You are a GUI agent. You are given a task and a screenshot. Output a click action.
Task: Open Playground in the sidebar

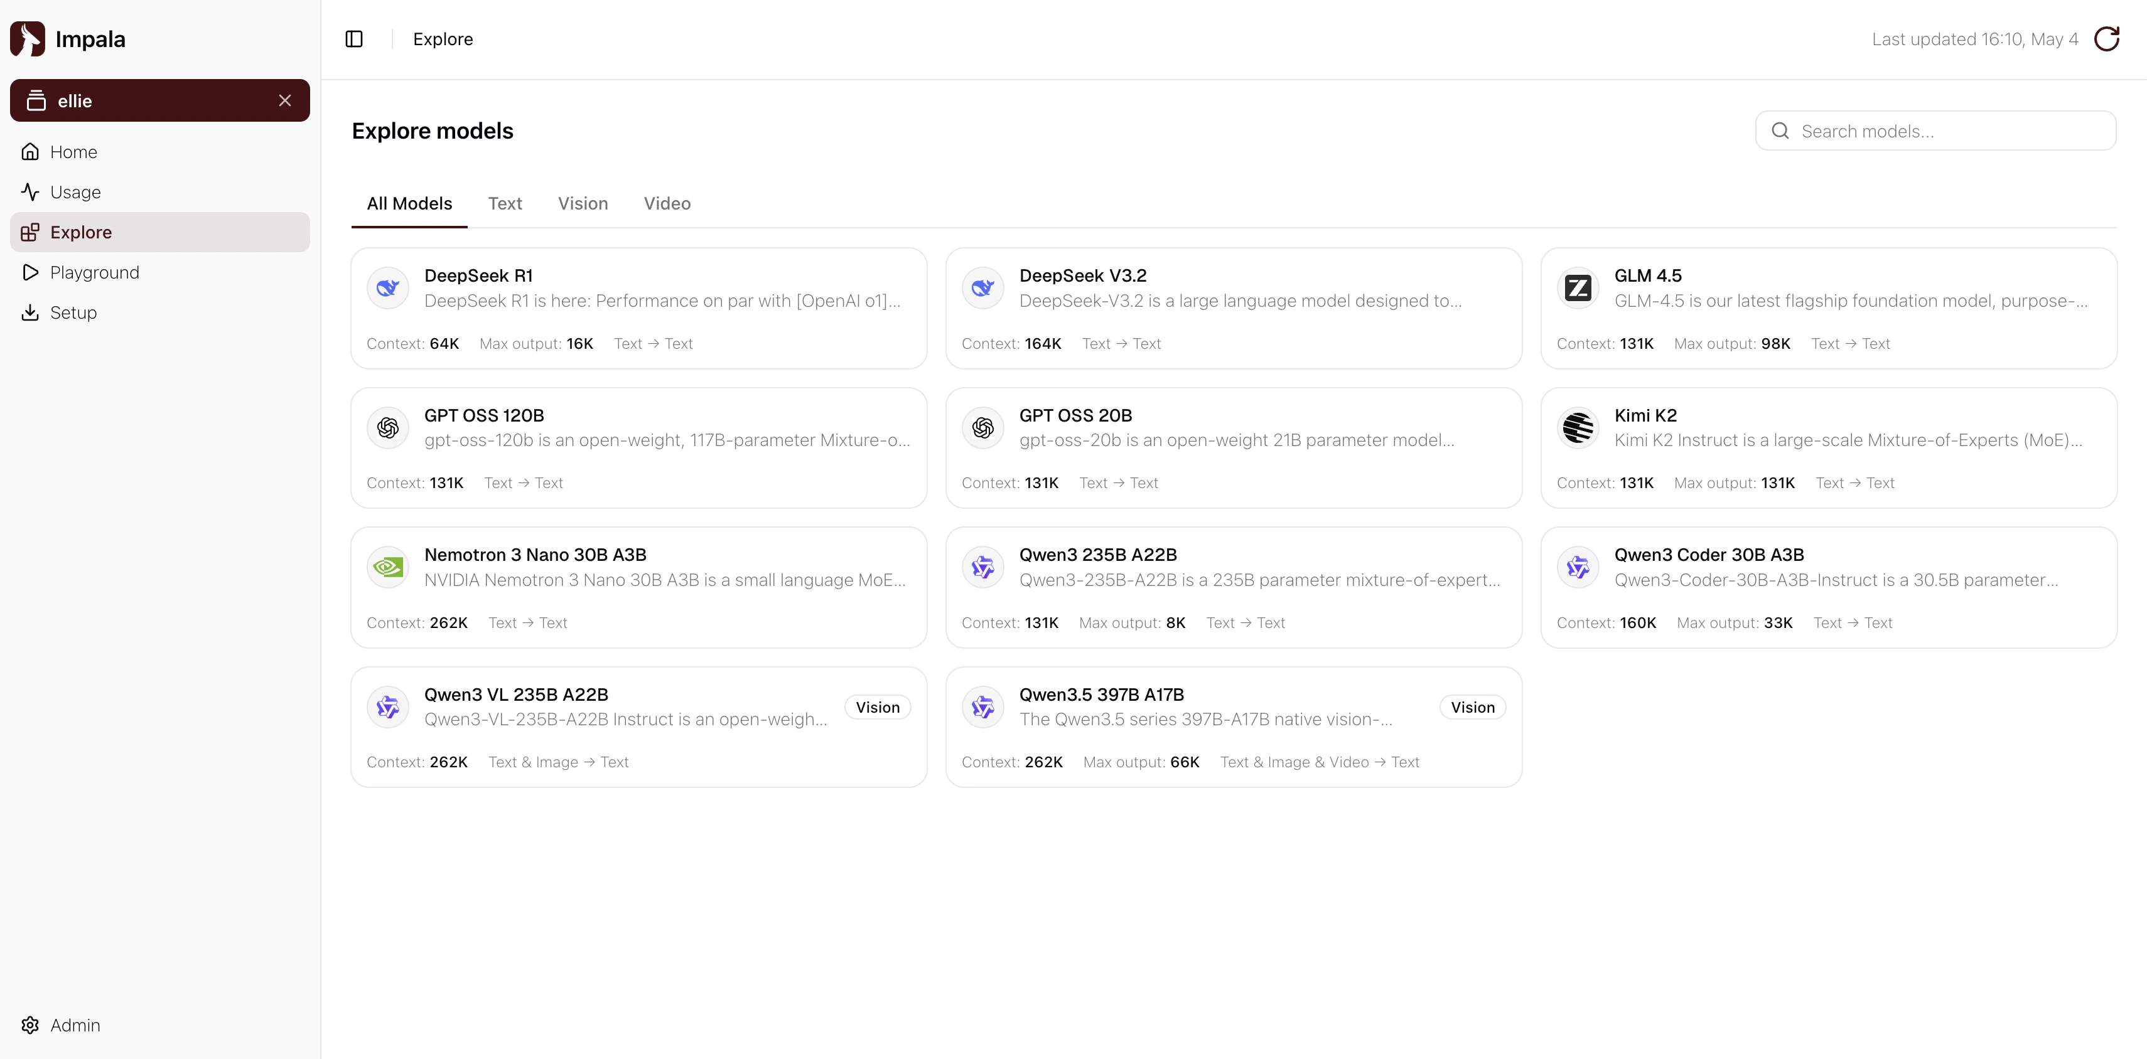pyautogui.click(x=160, y=272)
